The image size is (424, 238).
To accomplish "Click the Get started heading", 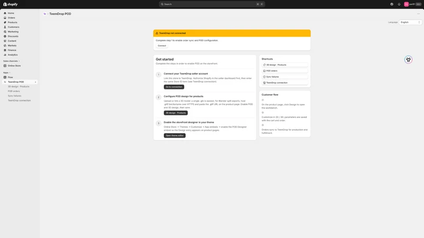I will pyautogui.click(x=165, y=59).
